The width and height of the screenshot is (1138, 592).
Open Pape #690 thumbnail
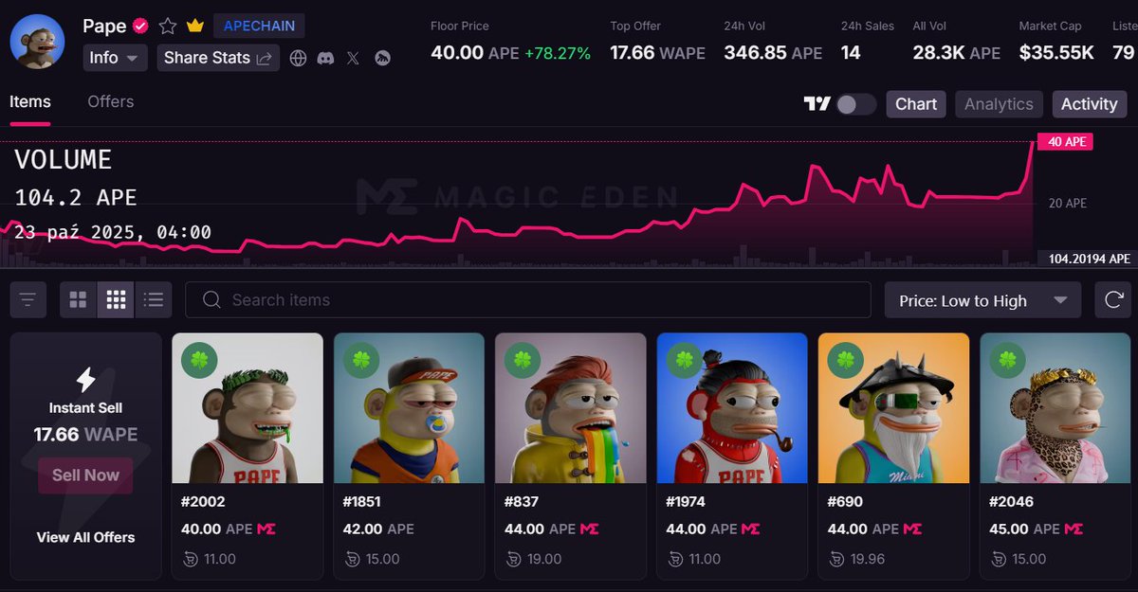(893, 408)
